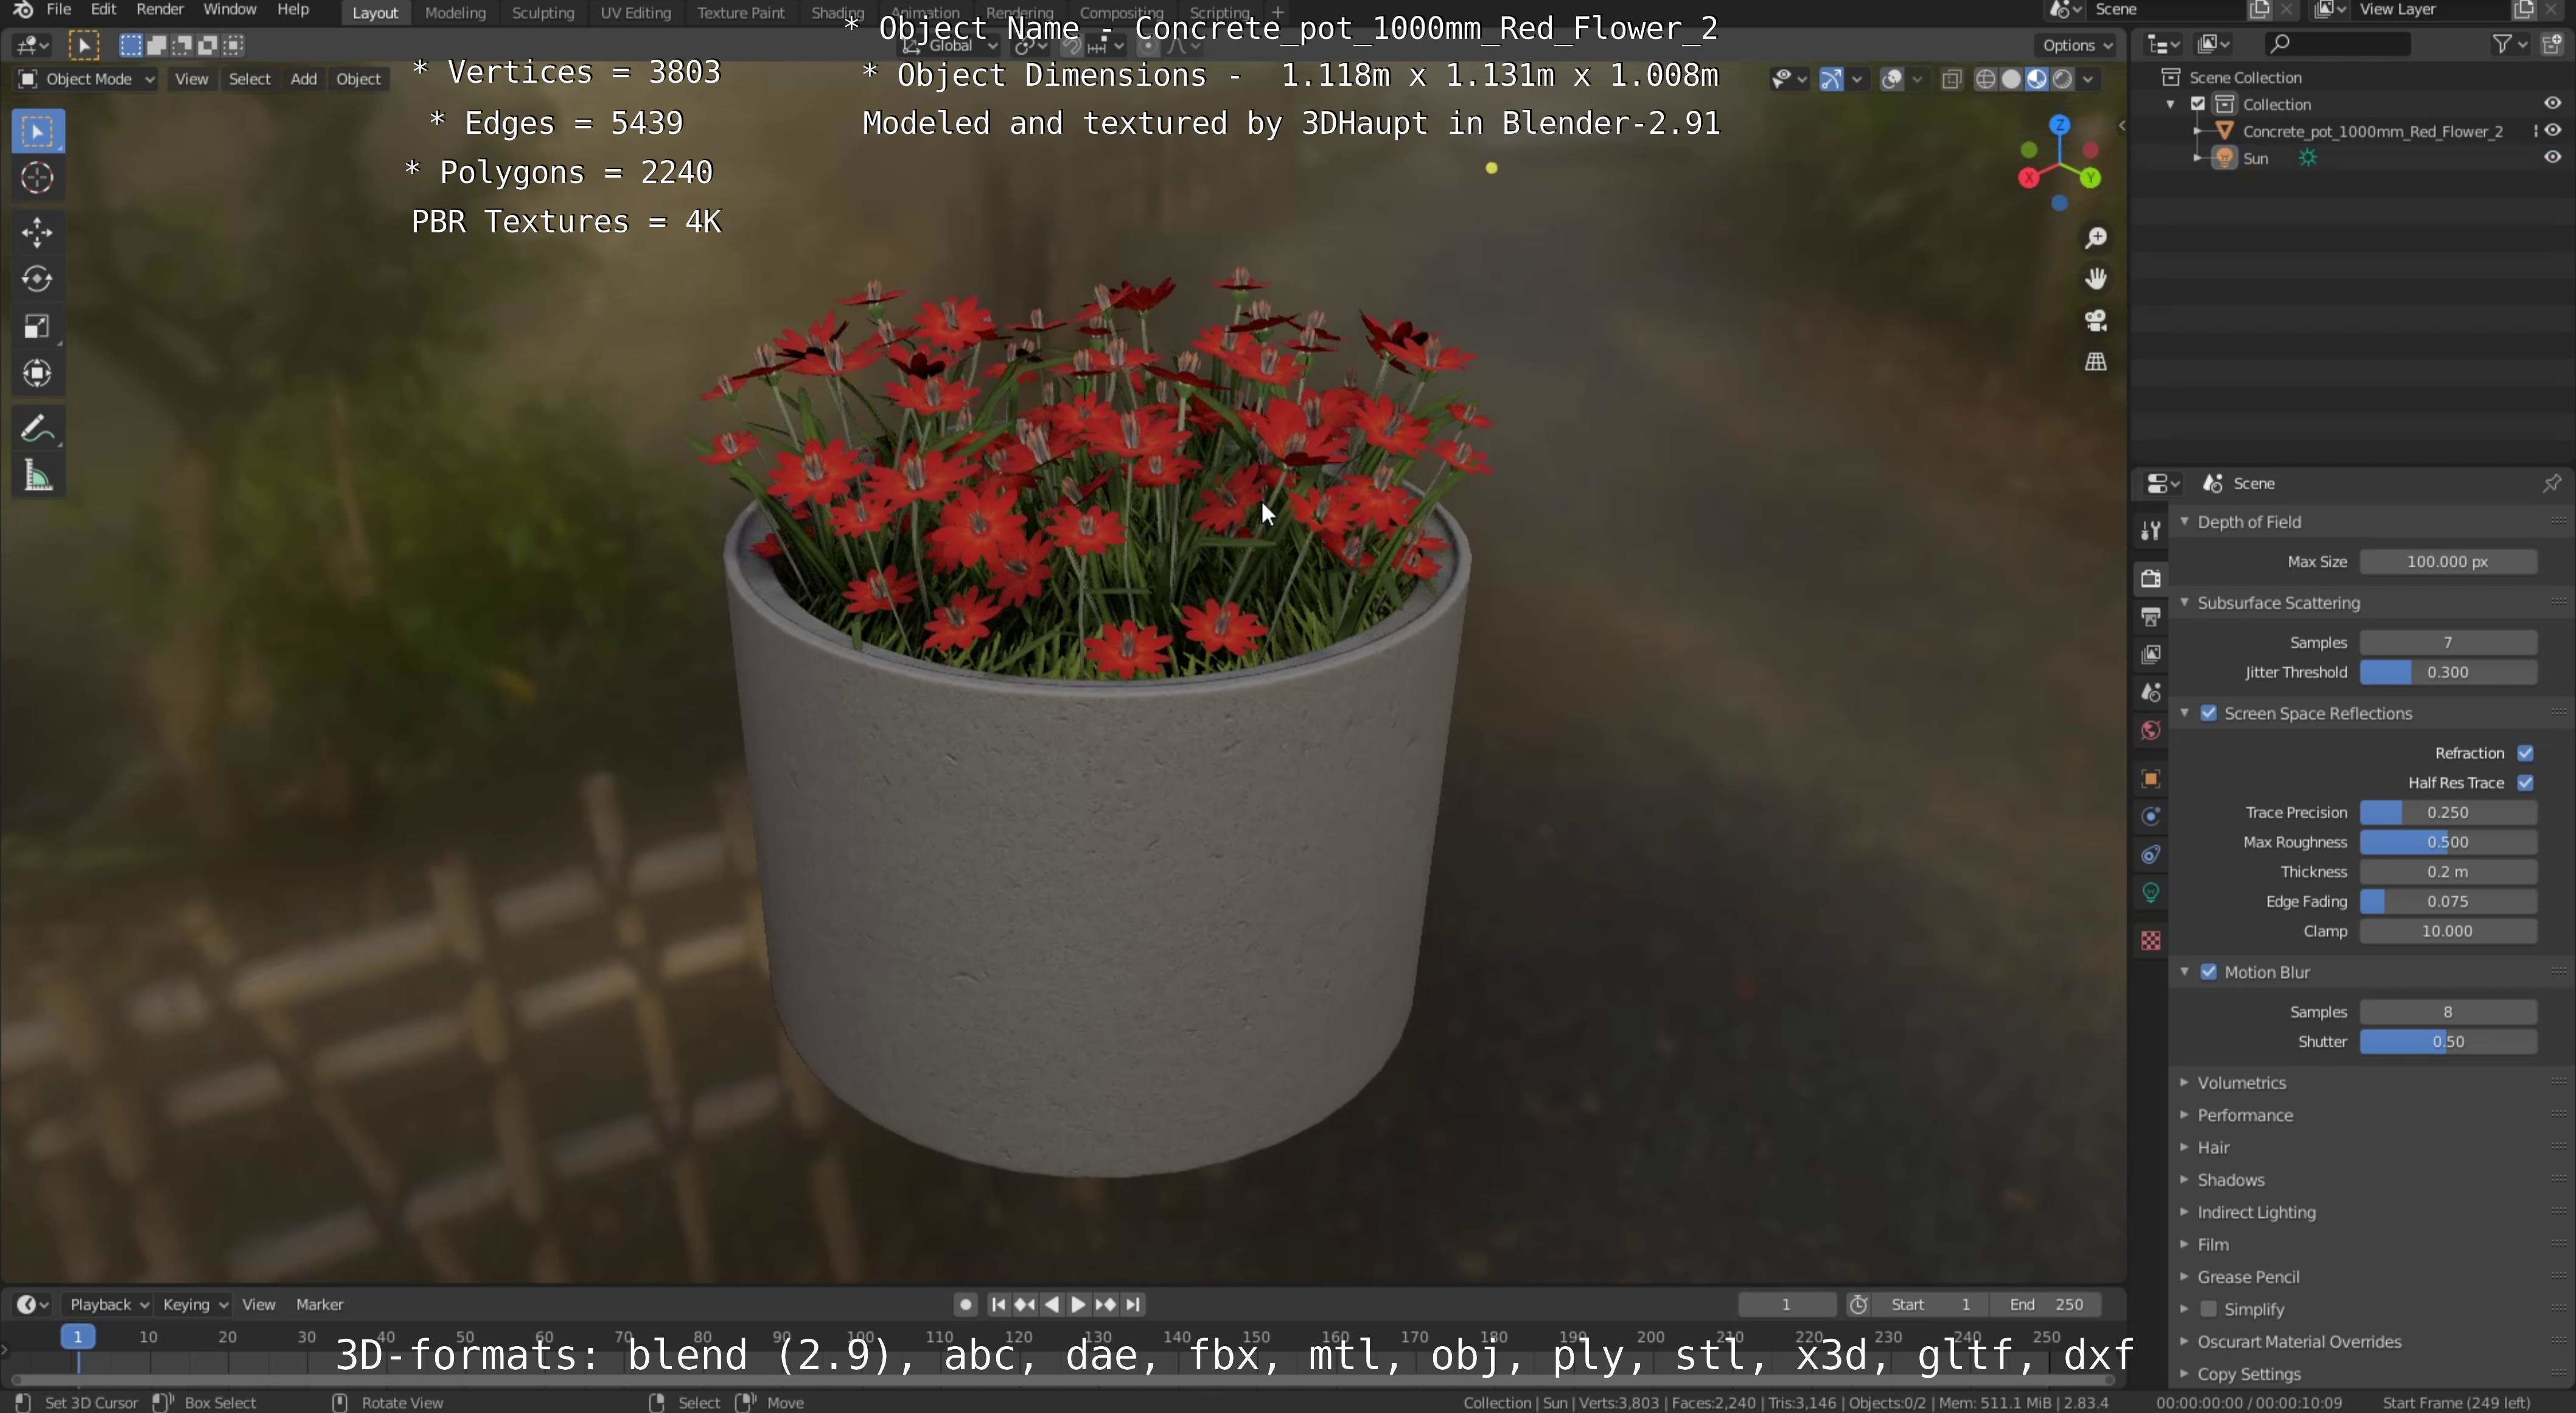This screenshot has height=1413, width=2576.
Task: Select the Move tool
Action: click(38, 233)
